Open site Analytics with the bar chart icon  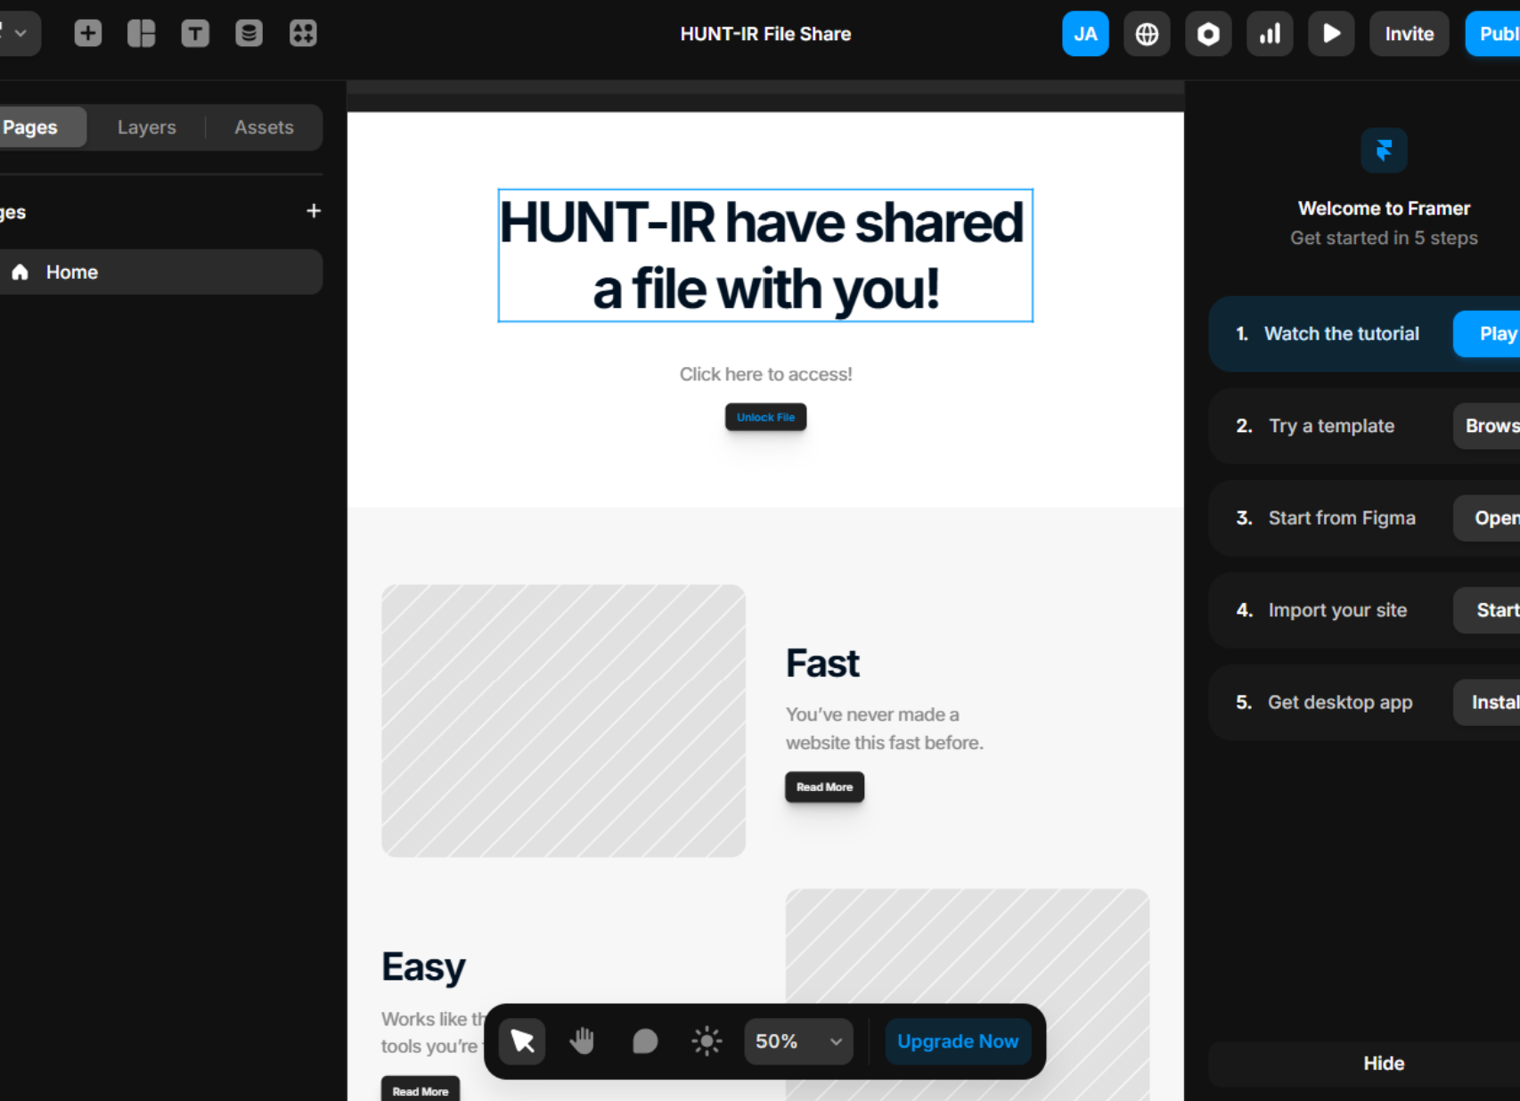1269,33
